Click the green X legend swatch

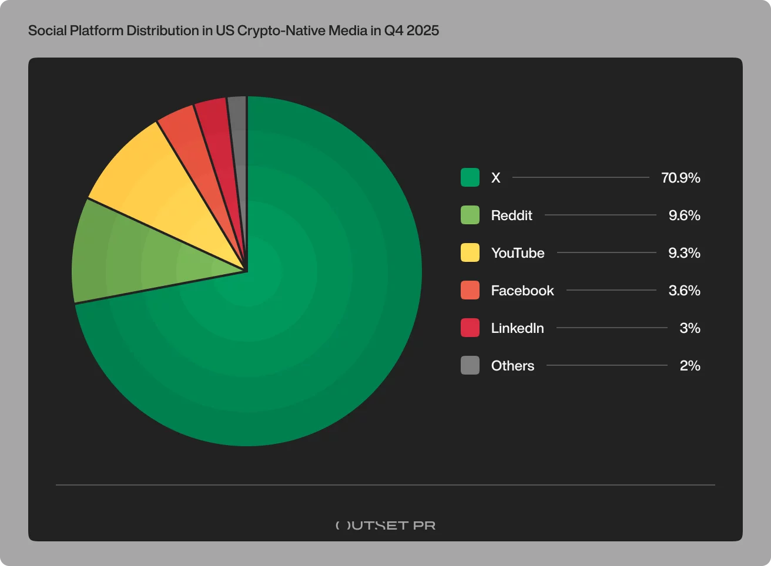click(470, 177)
